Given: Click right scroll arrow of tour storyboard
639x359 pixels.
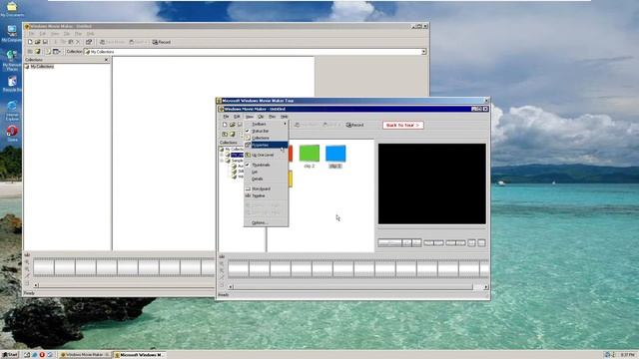Looking at the screenshot, I should 486,287.
